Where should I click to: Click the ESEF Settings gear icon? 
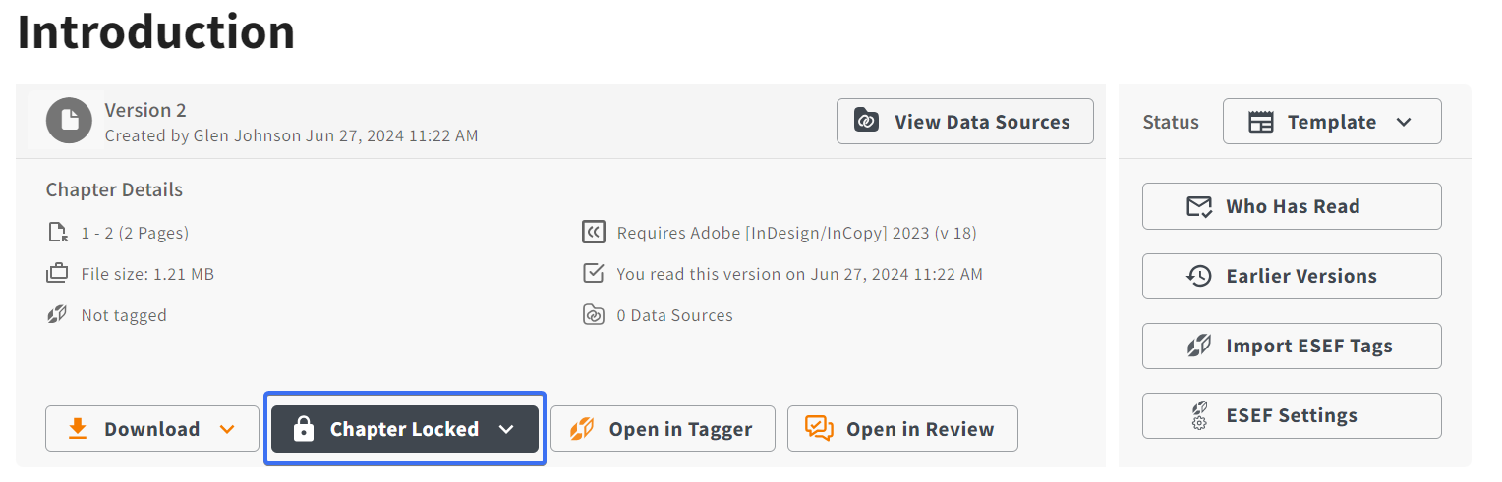click(x=1199, y=415)
